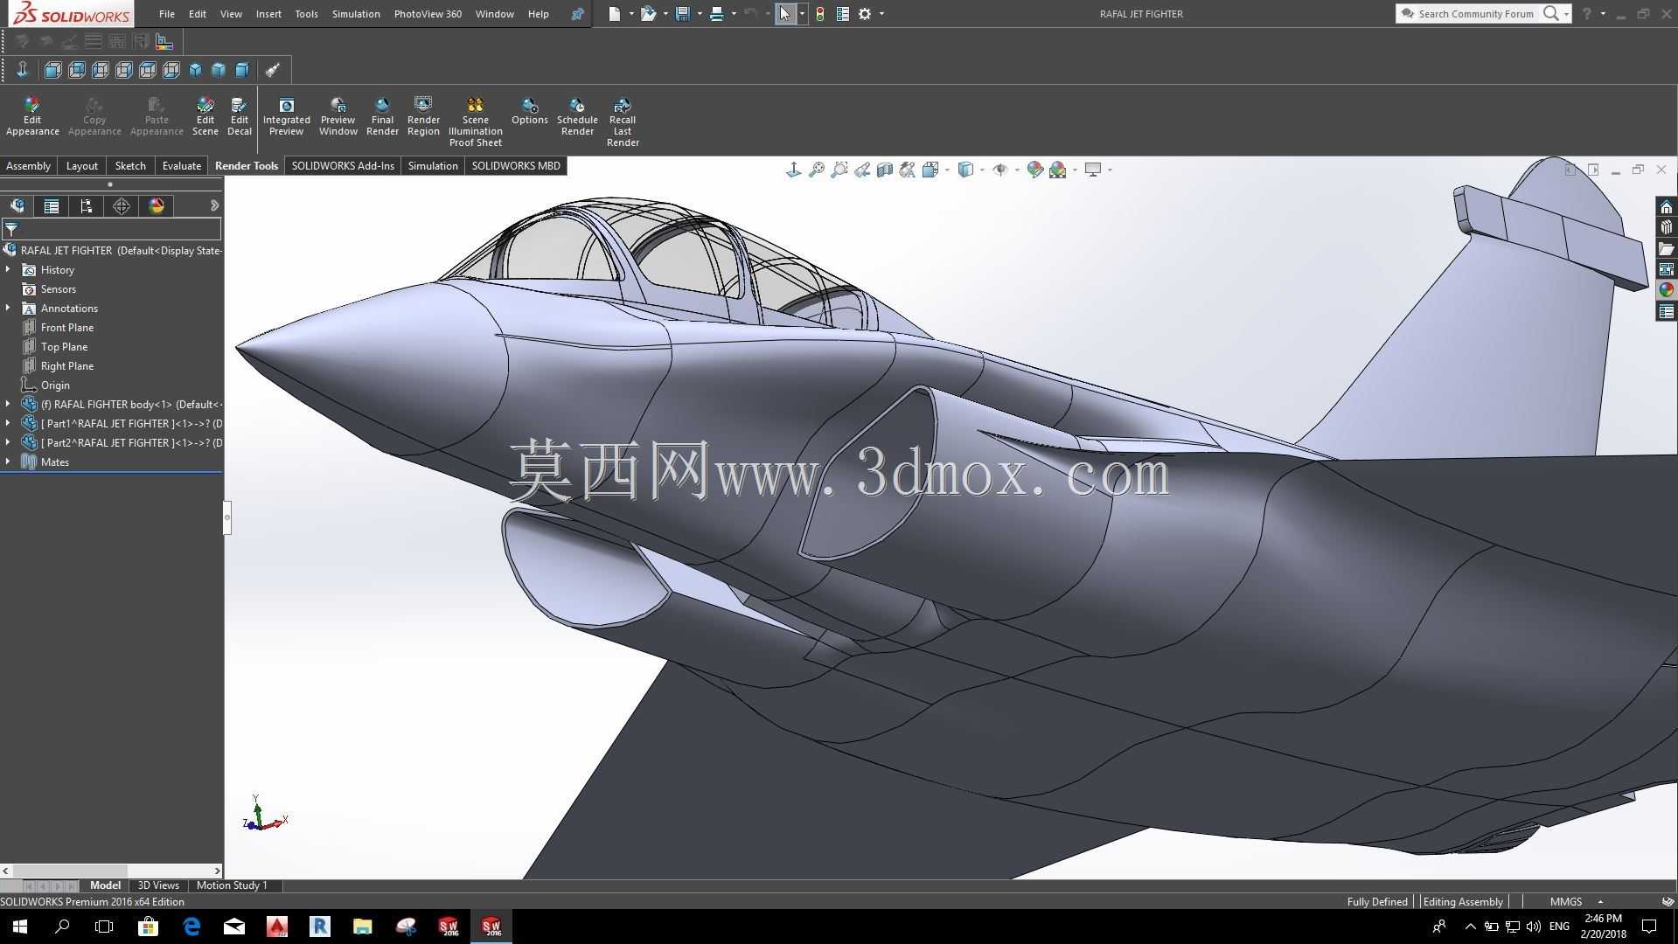This screenshot has width=1678, height=944.
Task: Open Windows notification center
Action: click(1649, 927)
